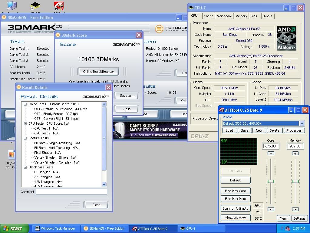Start Find Max Mem in ATITool

tap(236, 199)
